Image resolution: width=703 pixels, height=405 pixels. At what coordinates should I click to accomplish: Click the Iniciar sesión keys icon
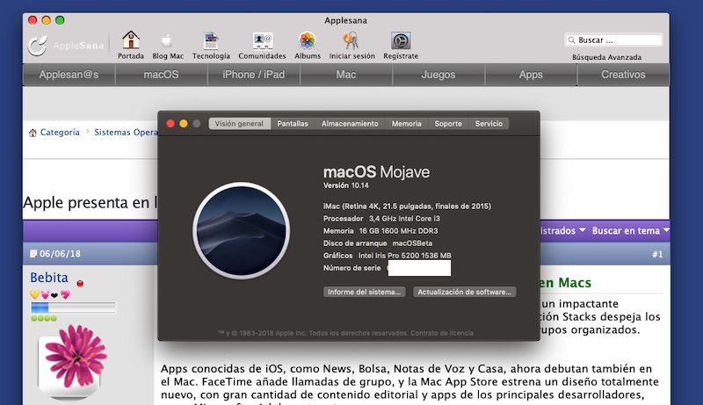[351, 40]
